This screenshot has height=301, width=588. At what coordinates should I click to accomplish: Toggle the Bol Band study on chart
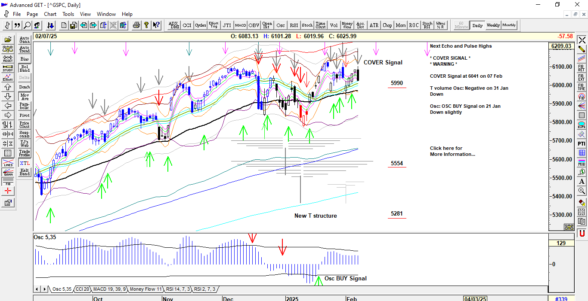pyautogui.click(x=25, y=68)
